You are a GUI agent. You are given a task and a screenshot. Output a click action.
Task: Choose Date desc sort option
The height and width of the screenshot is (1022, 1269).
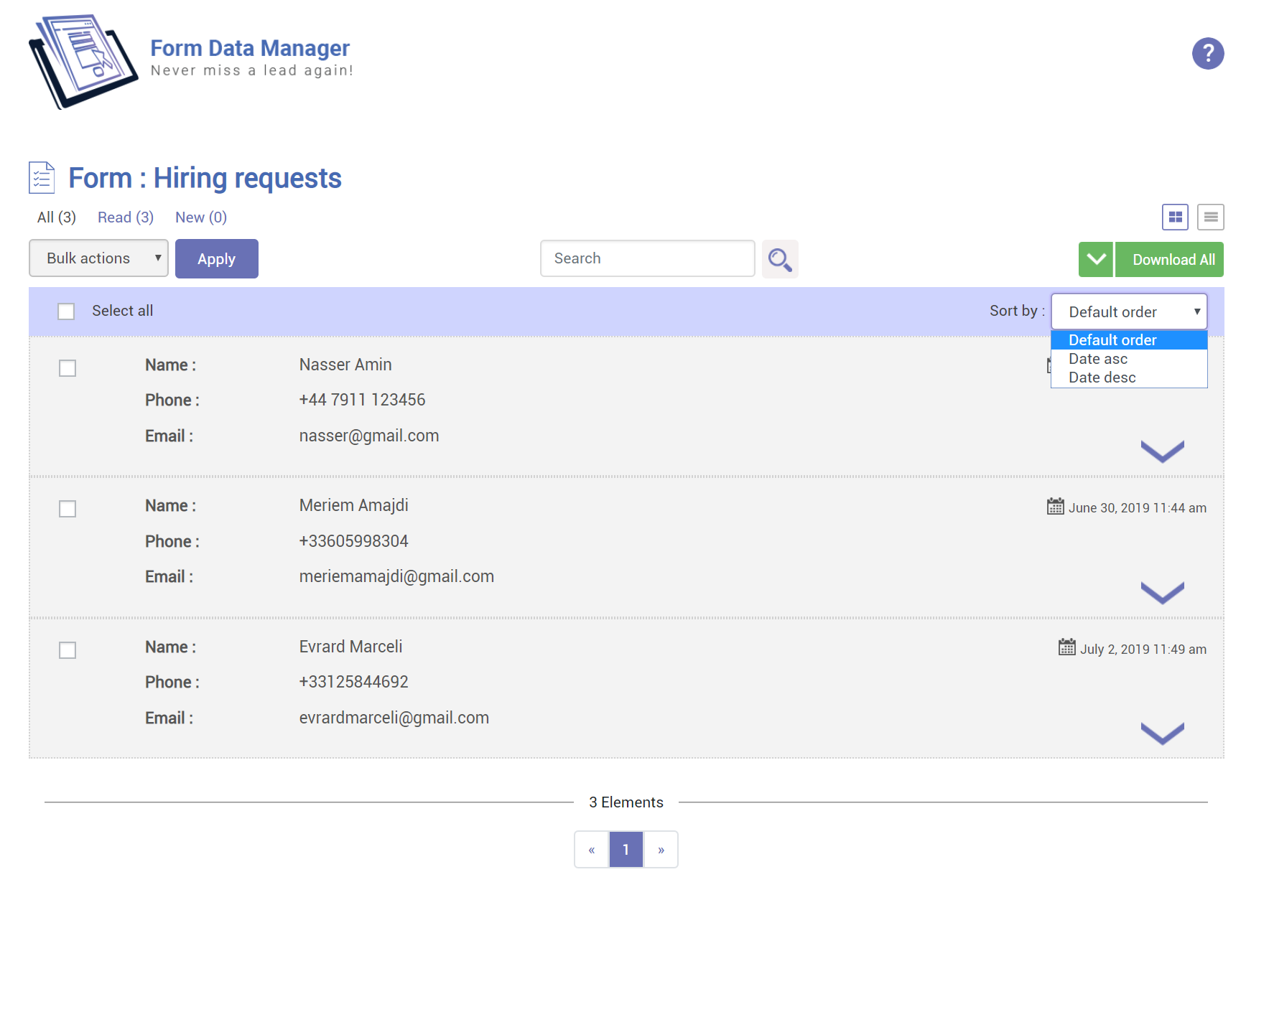click(1102, 378)
